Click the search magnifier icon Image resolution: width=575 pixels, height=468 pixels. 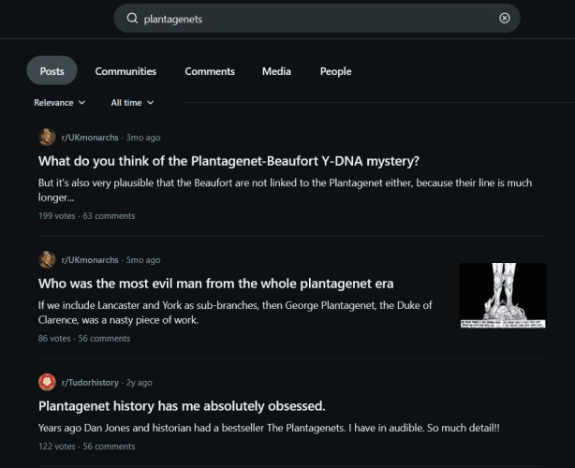click(132, 19)
